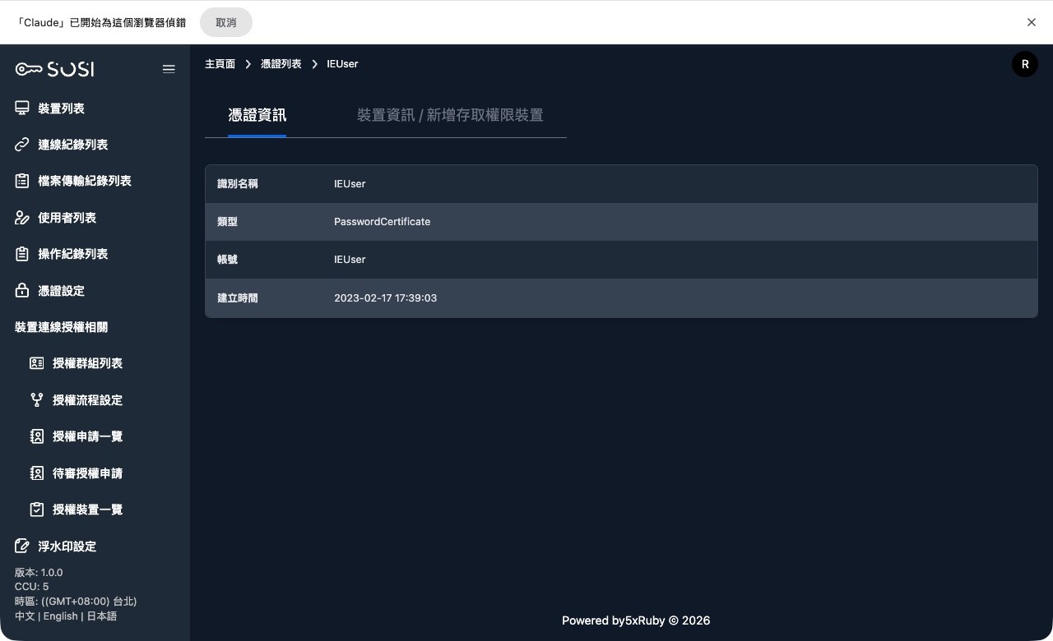This screenshot has width=1053, height=641.
Task: Open the 授權流程設定 authorization flow settings
Action: (87, 399)
